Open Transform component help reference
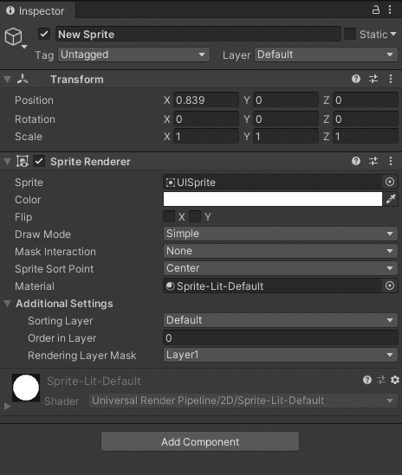Screen dimensions: 402x475 click(356, 79)
